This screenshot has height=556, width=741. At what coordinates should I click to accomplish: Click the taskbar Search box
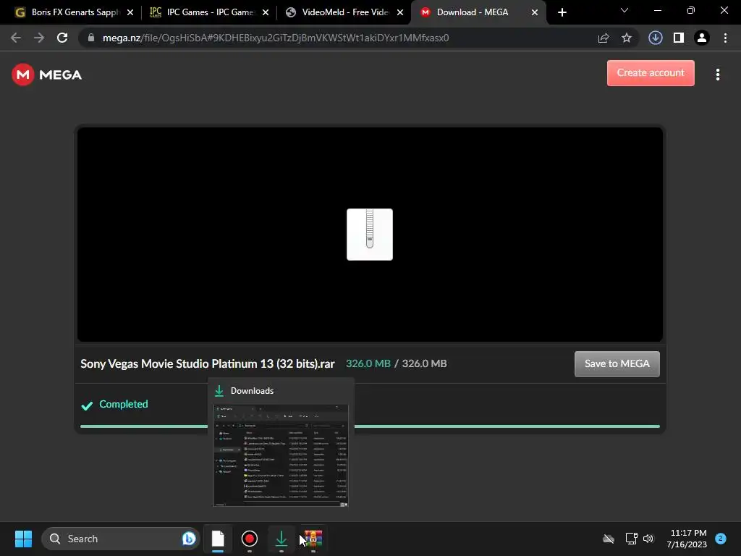(121, 539)
